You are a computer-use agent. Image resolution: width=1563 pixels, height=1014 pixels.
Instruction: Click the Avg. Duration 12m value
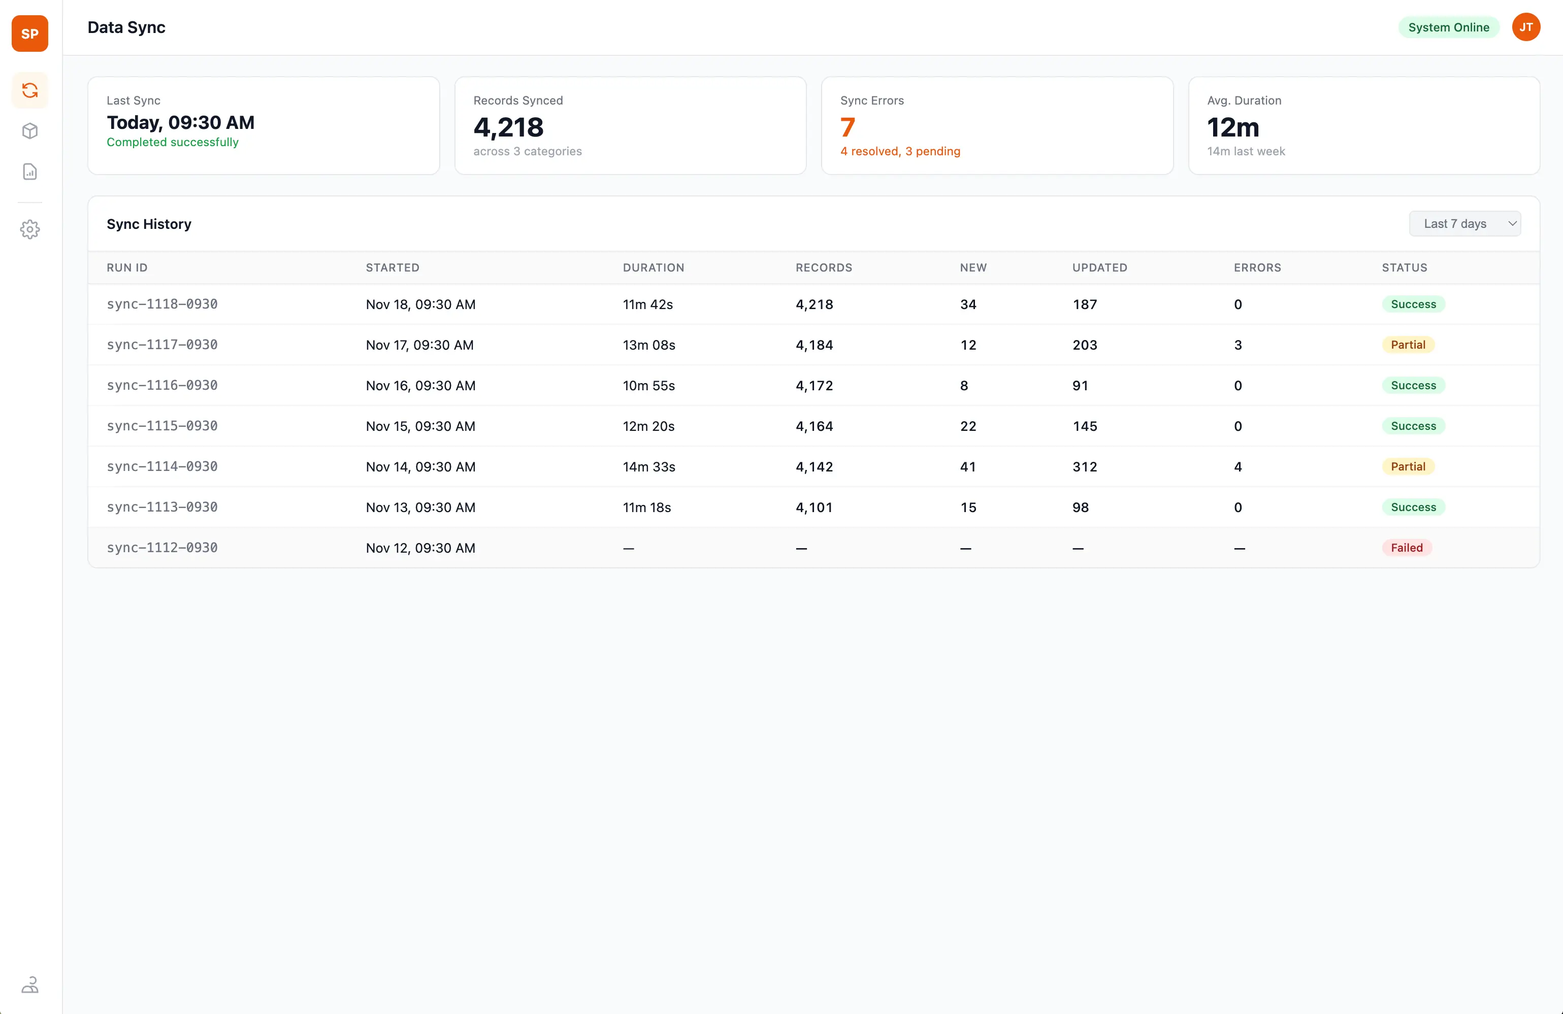point(1232,127)
